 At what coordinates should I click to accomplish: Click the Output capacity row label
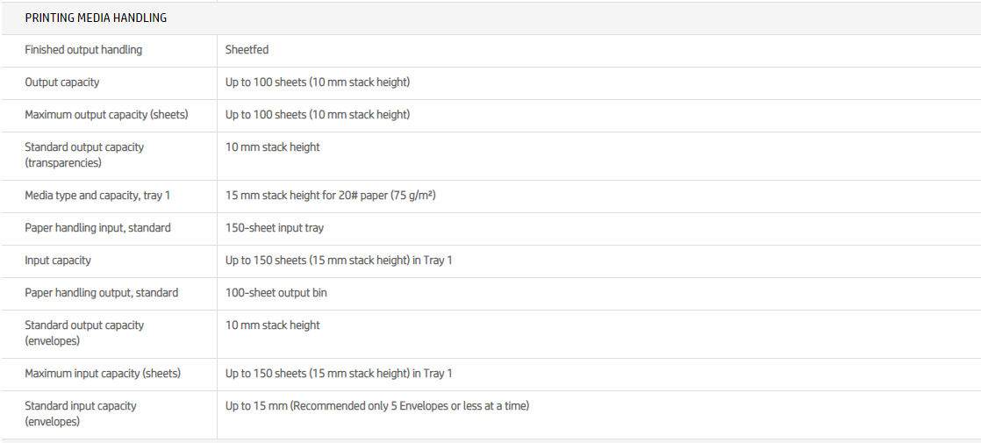click(62, 82)
